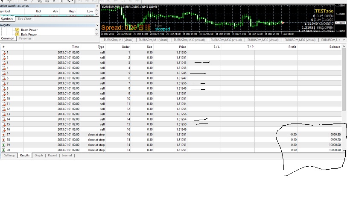Select the Bulls Power indicator icon
The width and height of the screenshot is (350, 197).
click(x=17, y=34)
